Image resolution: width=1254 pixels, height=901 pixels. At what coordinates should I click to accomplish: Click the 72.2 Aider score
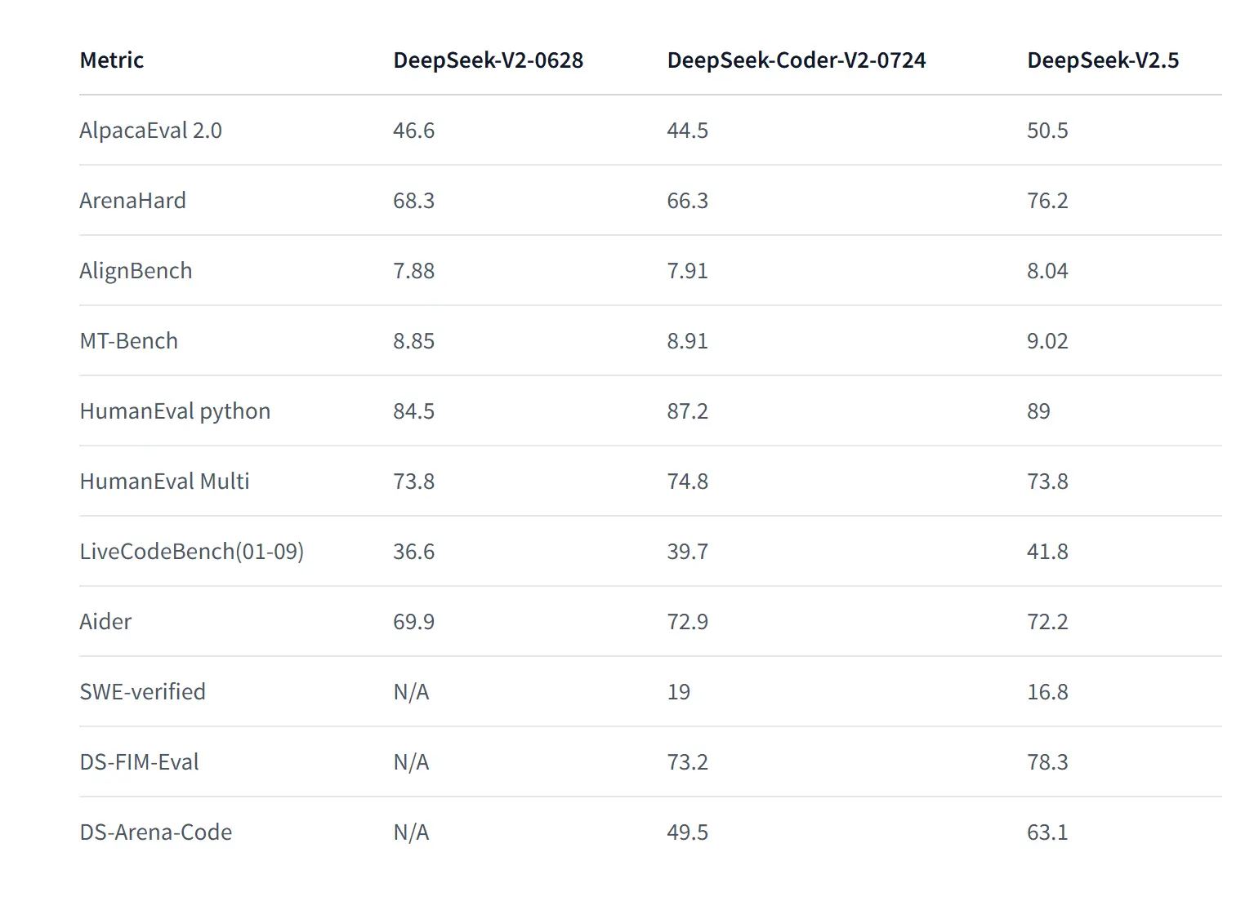coord(1047,622)
